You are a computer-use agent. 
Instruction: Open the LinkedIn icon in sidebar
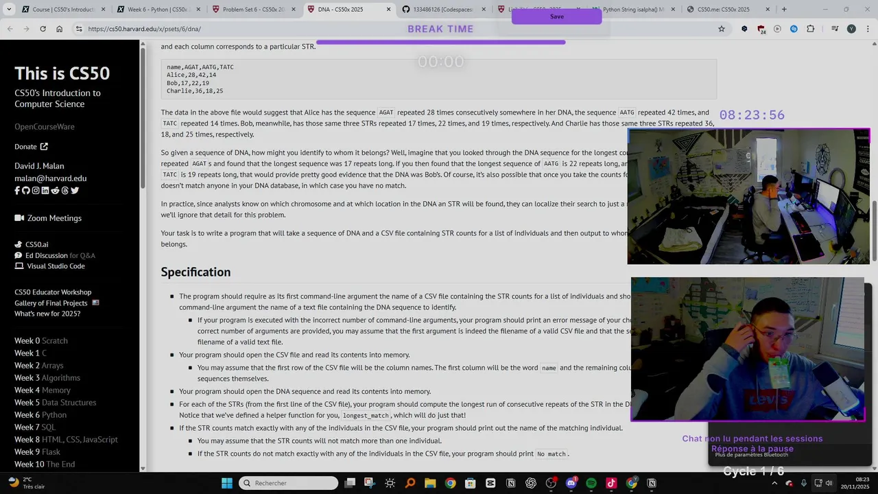point(45,190)
